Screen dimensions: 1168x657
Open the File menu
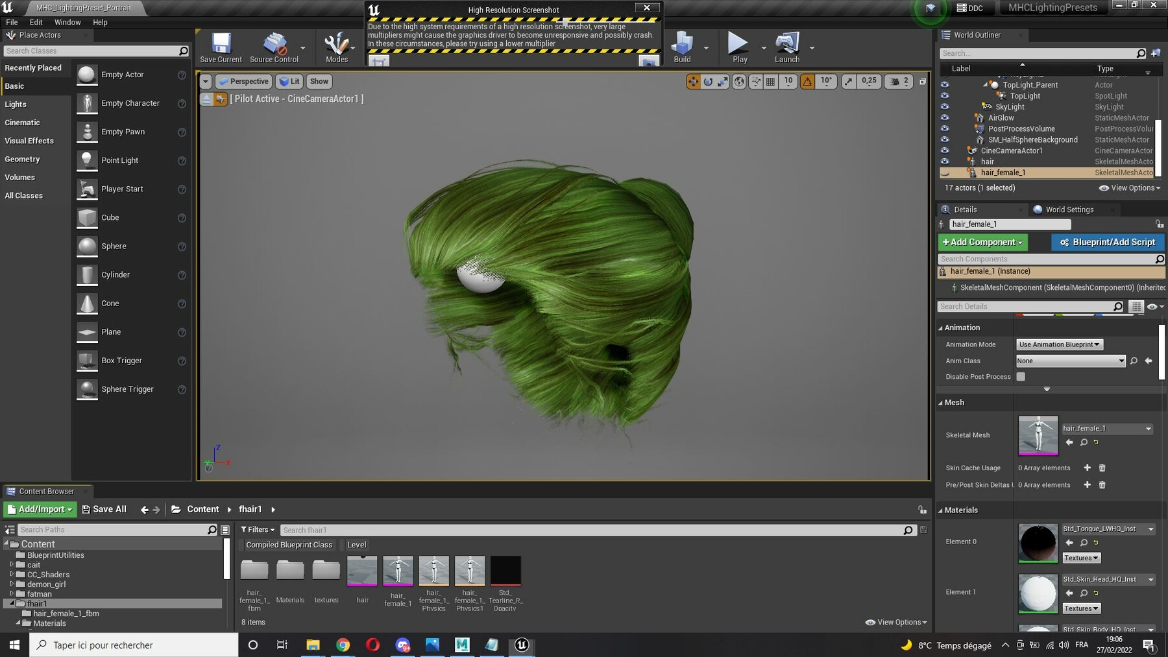(x=12, y=22)
